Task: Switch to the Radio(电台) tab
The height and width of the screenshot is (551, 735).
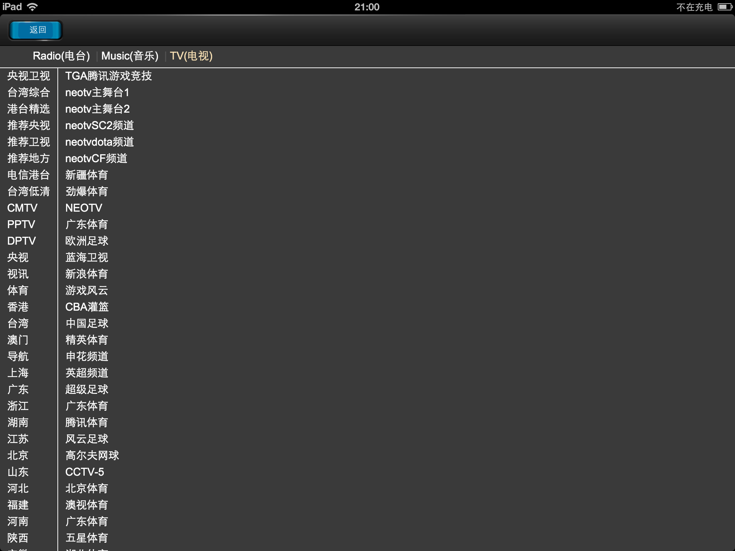Action: click(x=61, y=56)
